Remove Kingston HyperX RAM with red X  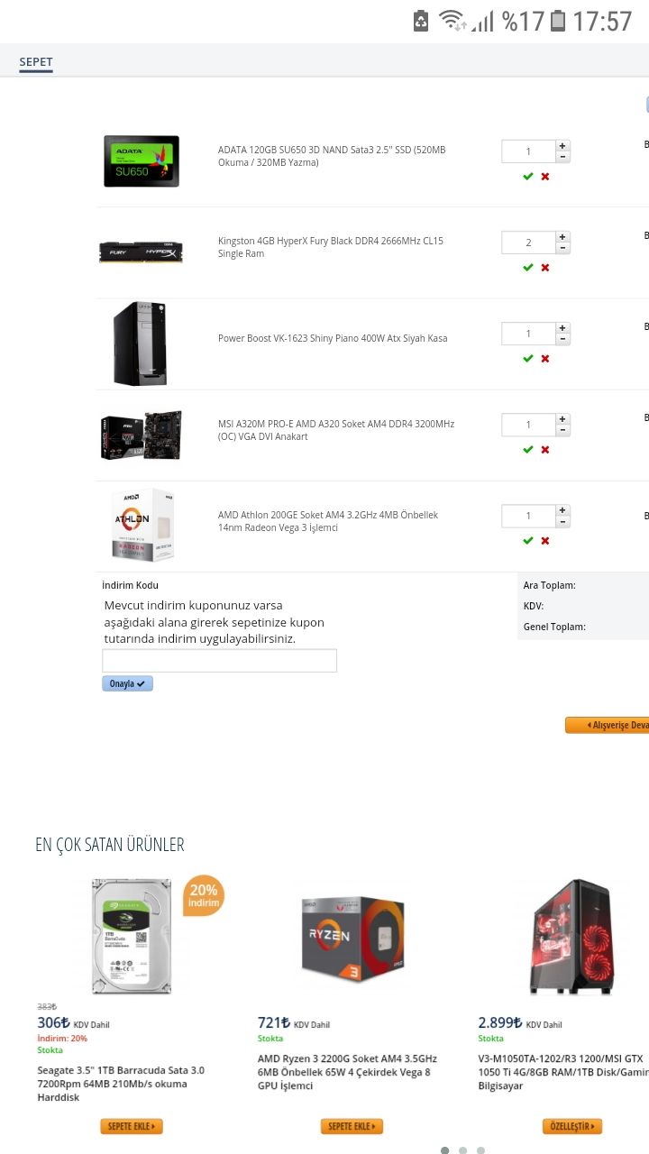point(545,268)
